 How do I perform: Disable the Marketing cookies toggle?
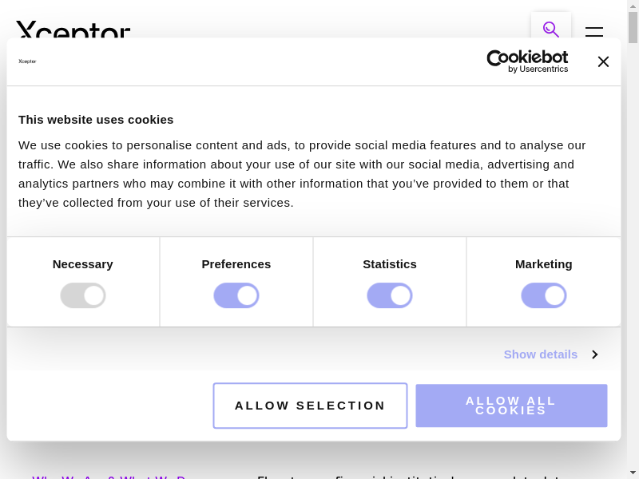coord(544,295)
